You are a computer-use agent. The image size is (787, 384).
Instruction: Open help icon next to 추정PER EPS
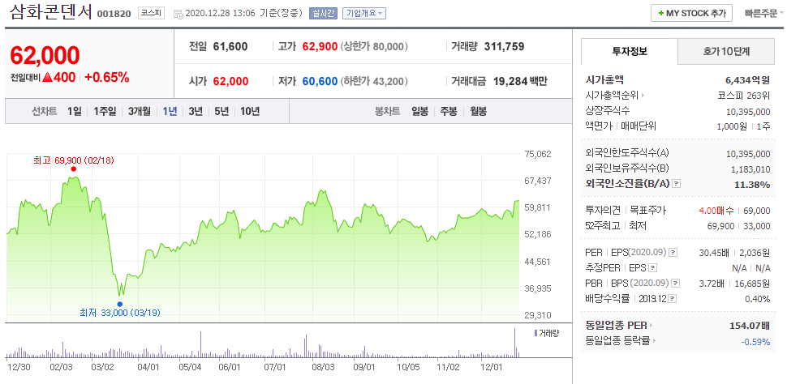[652, 268]
